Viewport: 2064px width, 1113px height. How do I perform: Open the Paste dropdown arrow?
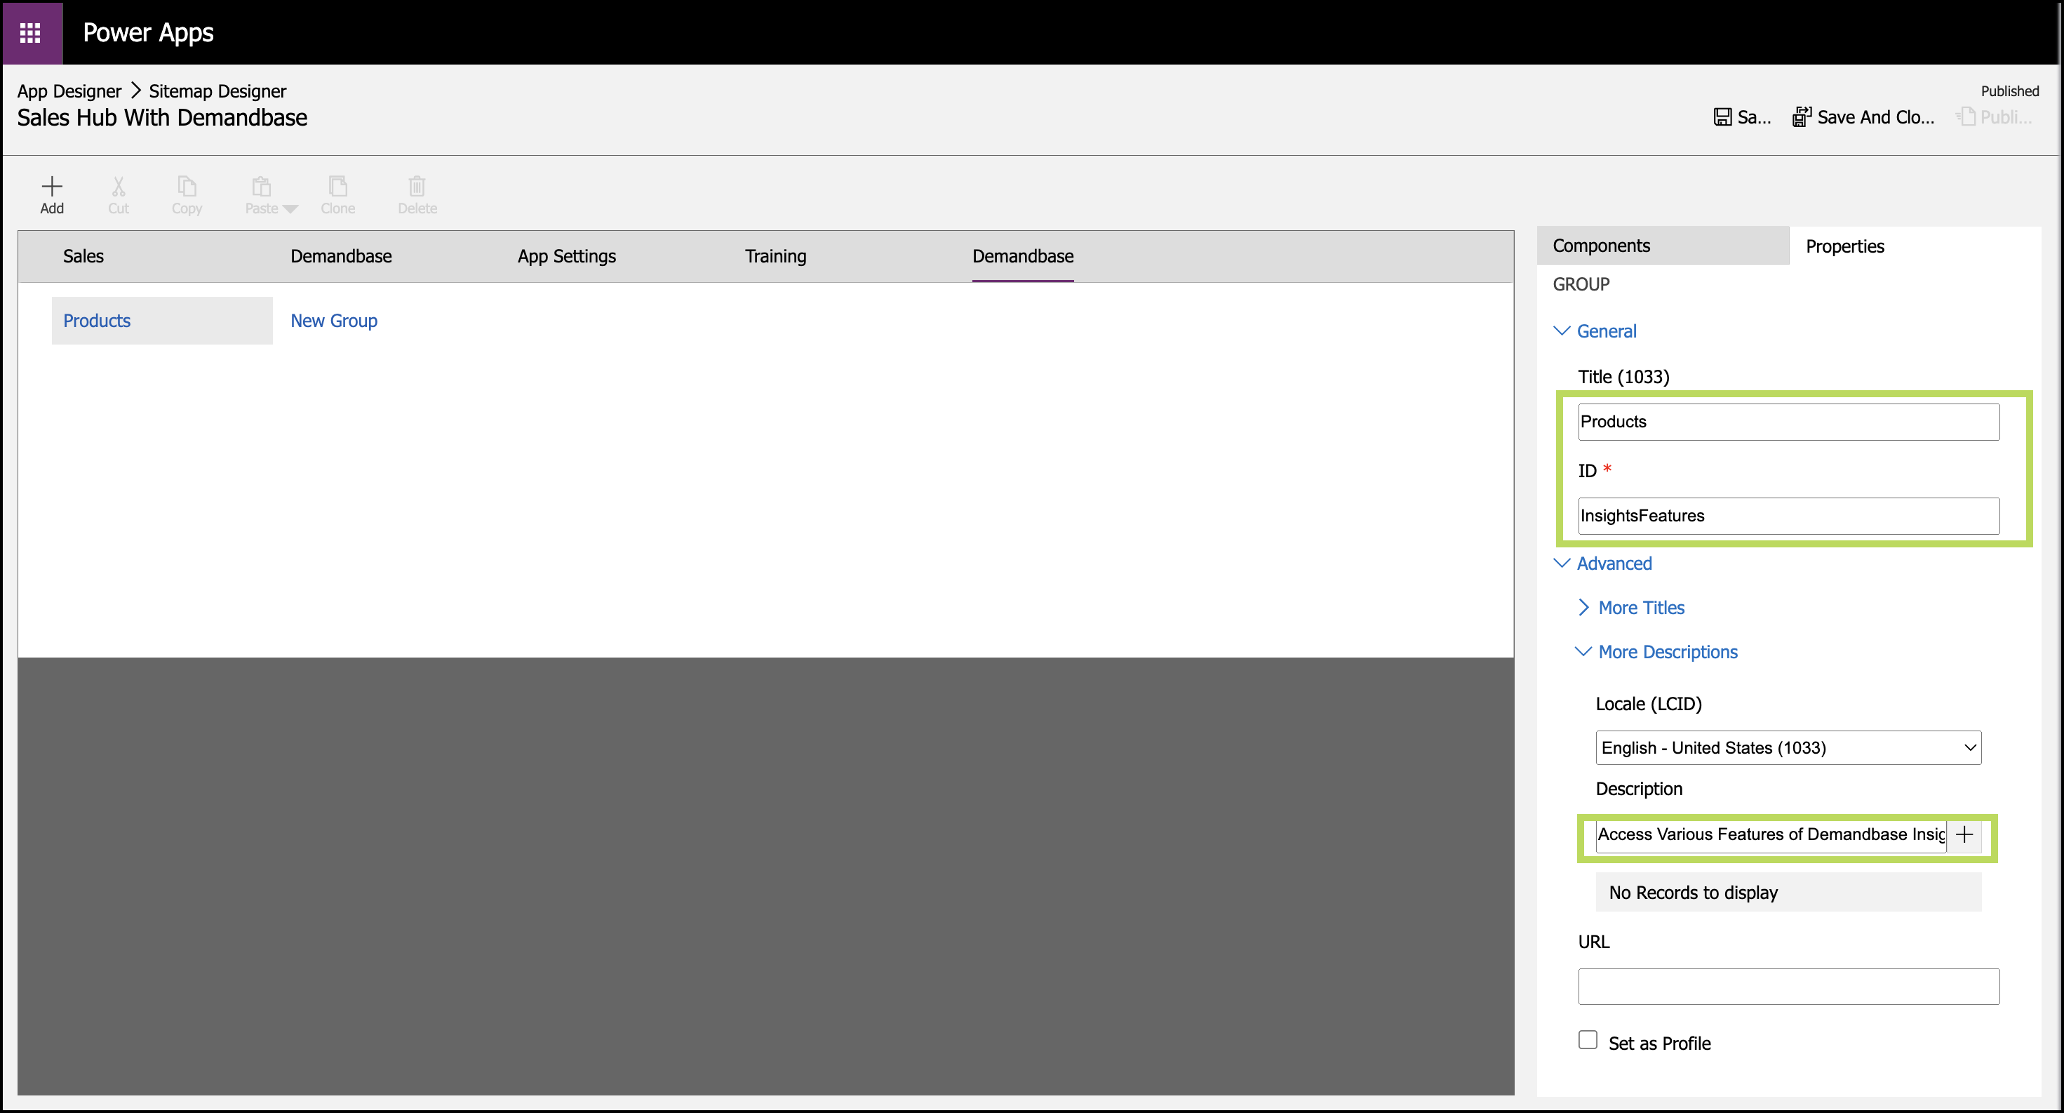[290, 209]
